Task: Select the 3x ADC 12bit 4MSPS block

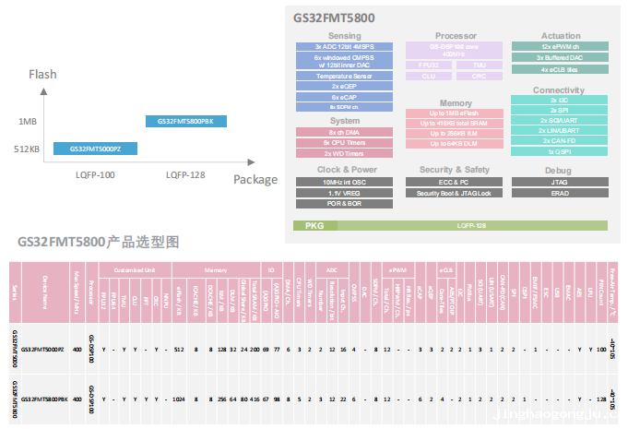Action: tap(344, 46)
